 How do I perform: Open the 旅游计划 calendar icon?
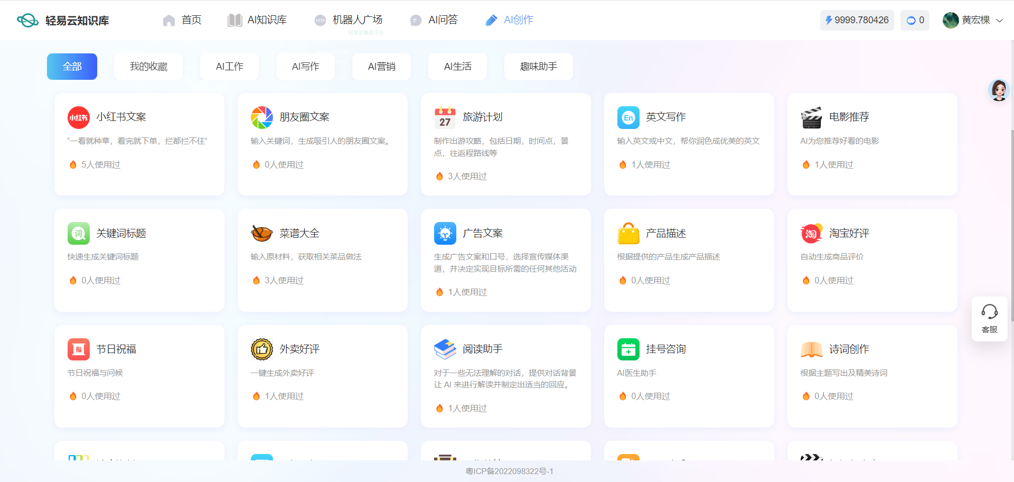(445, 117)
